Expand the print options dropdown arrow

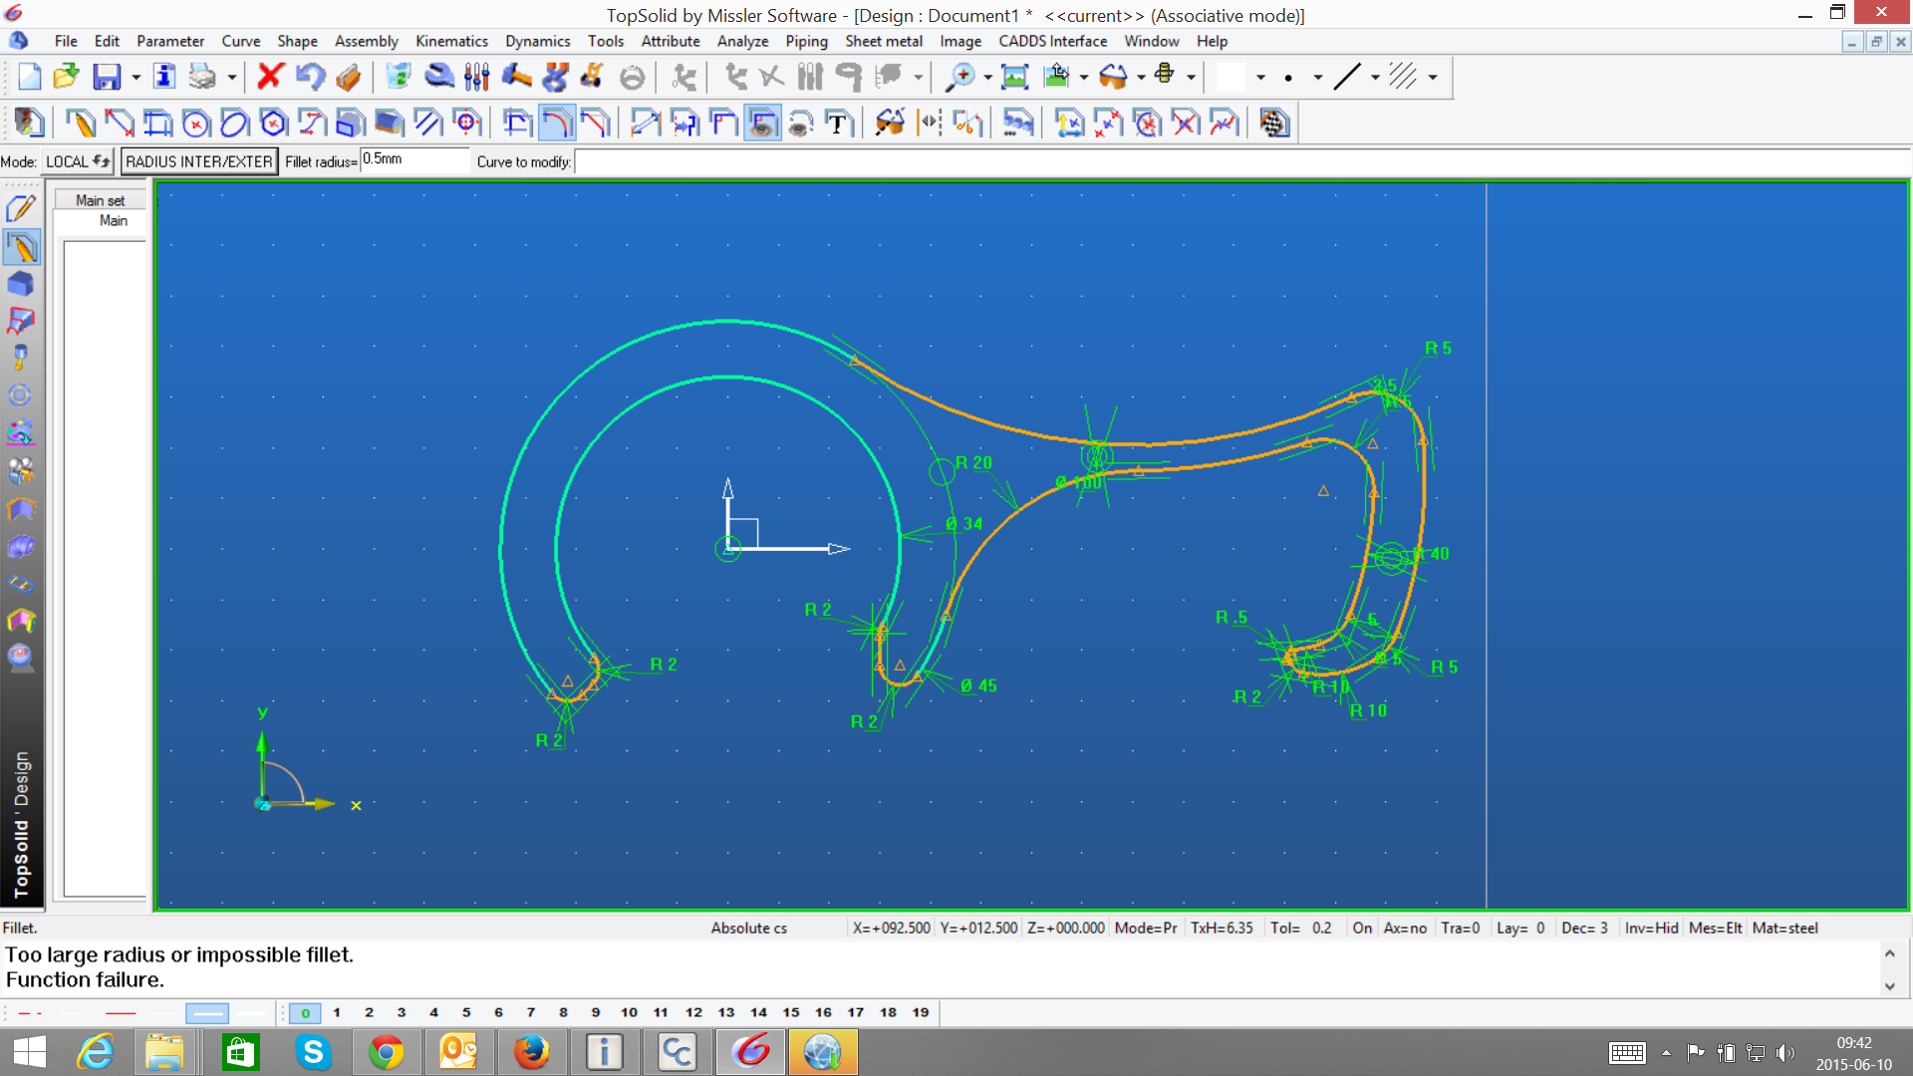[232, 78]
